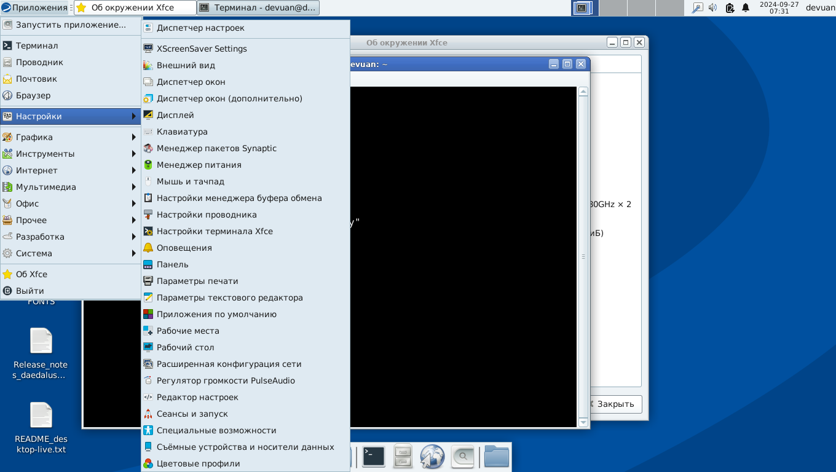The width and height of the screenshot is (836, 472).
Task: Click magnifier application finder dock icon
Action: pos(462,457)
